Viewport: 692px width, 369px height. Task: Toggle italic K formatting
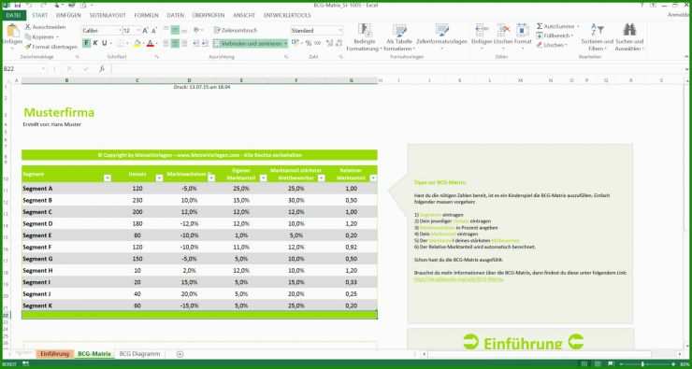coord(95,43)
